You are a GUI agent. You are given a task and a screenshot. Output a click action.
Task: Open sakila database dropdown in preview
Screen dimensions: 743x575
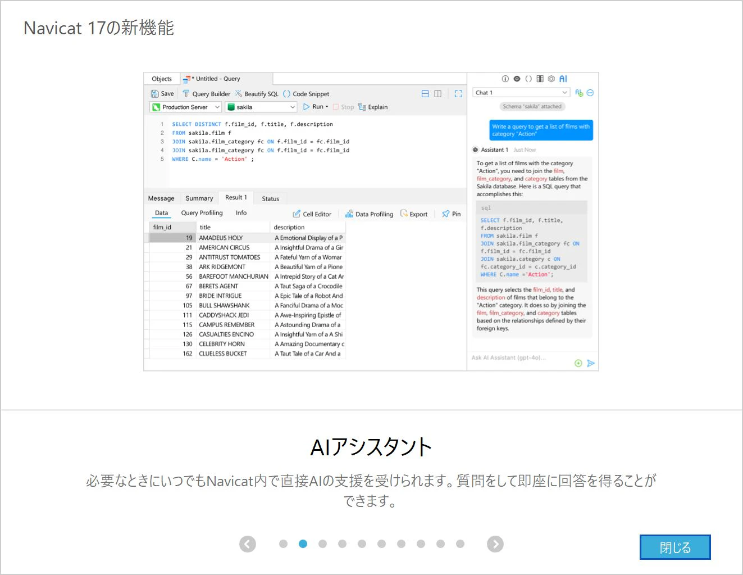(261, 107)
